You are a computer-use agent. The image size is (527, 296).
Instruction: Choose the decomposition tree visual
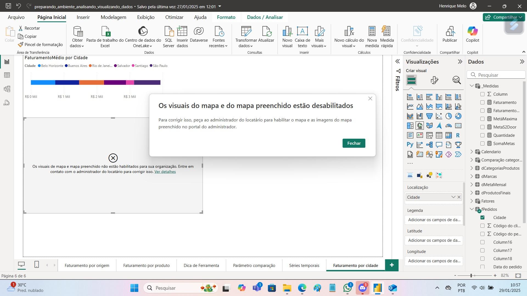429,145
